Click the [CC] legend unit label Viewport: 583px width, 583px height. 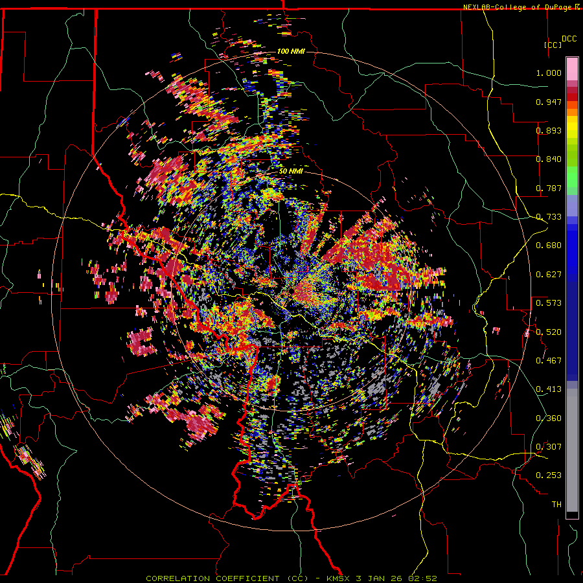pos(553,45)
